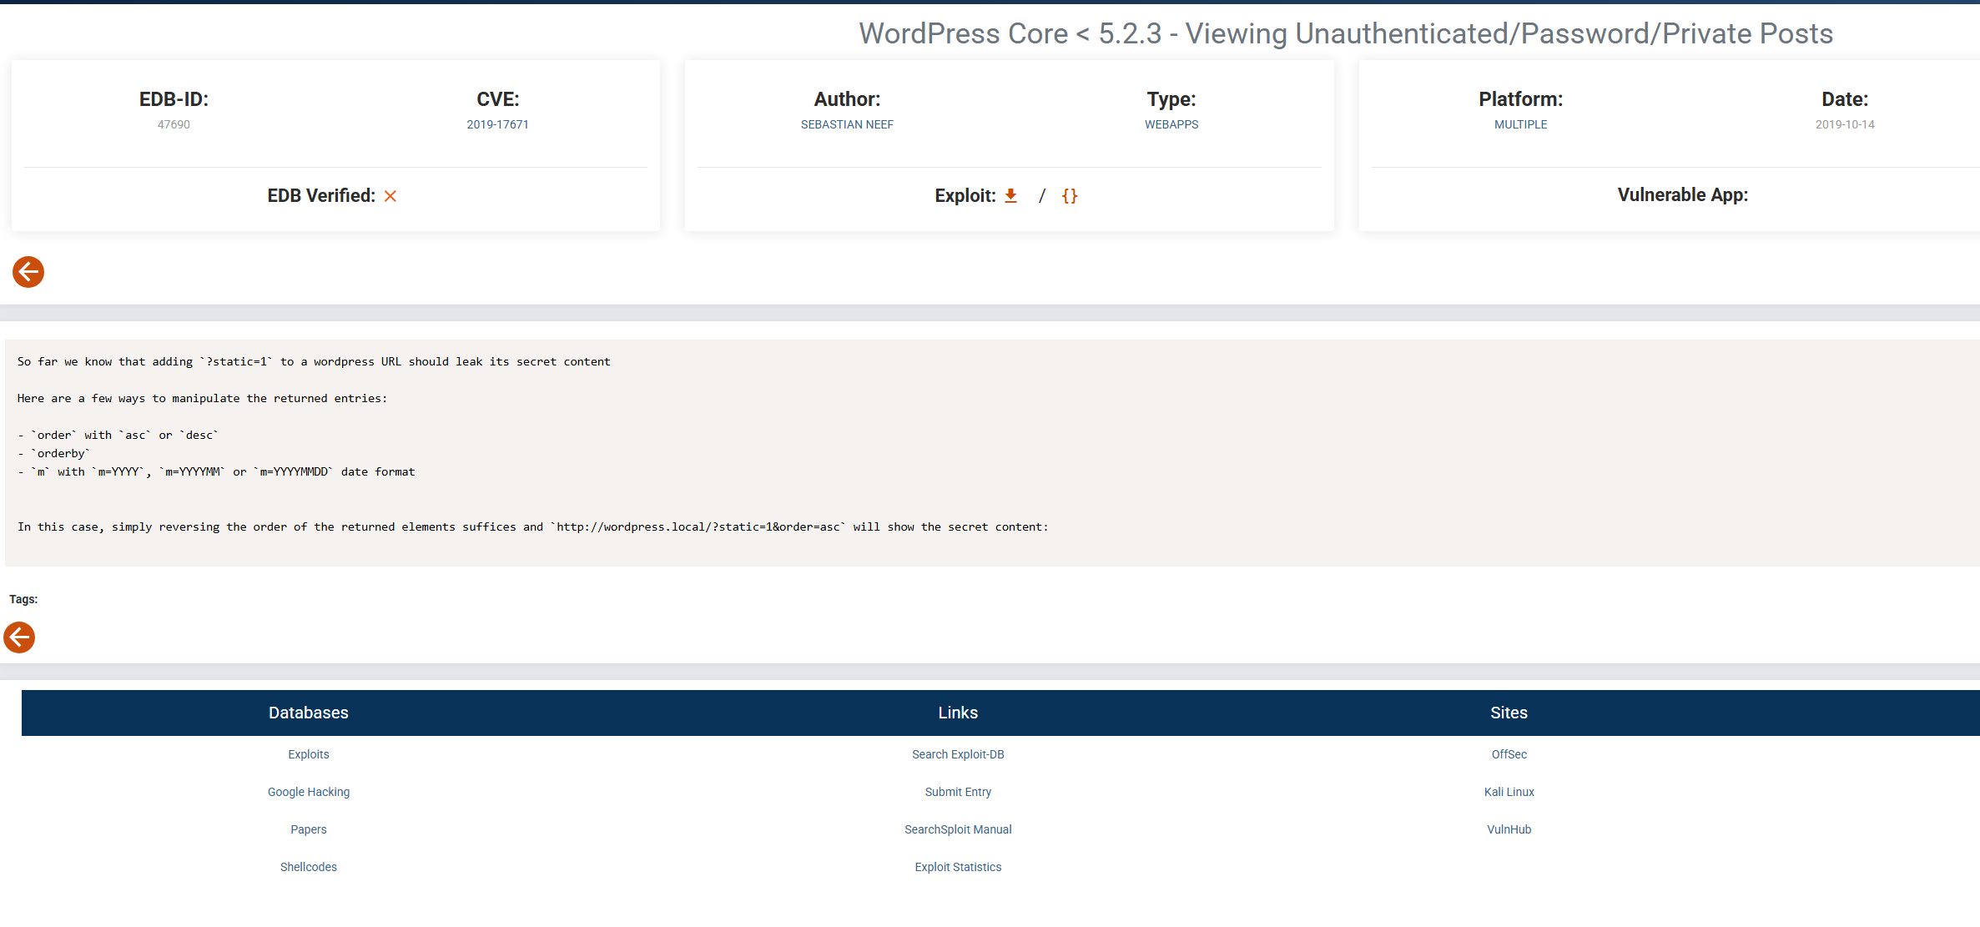Click the Tags label
Screen dimensions: 1980x927
(23, 599)
